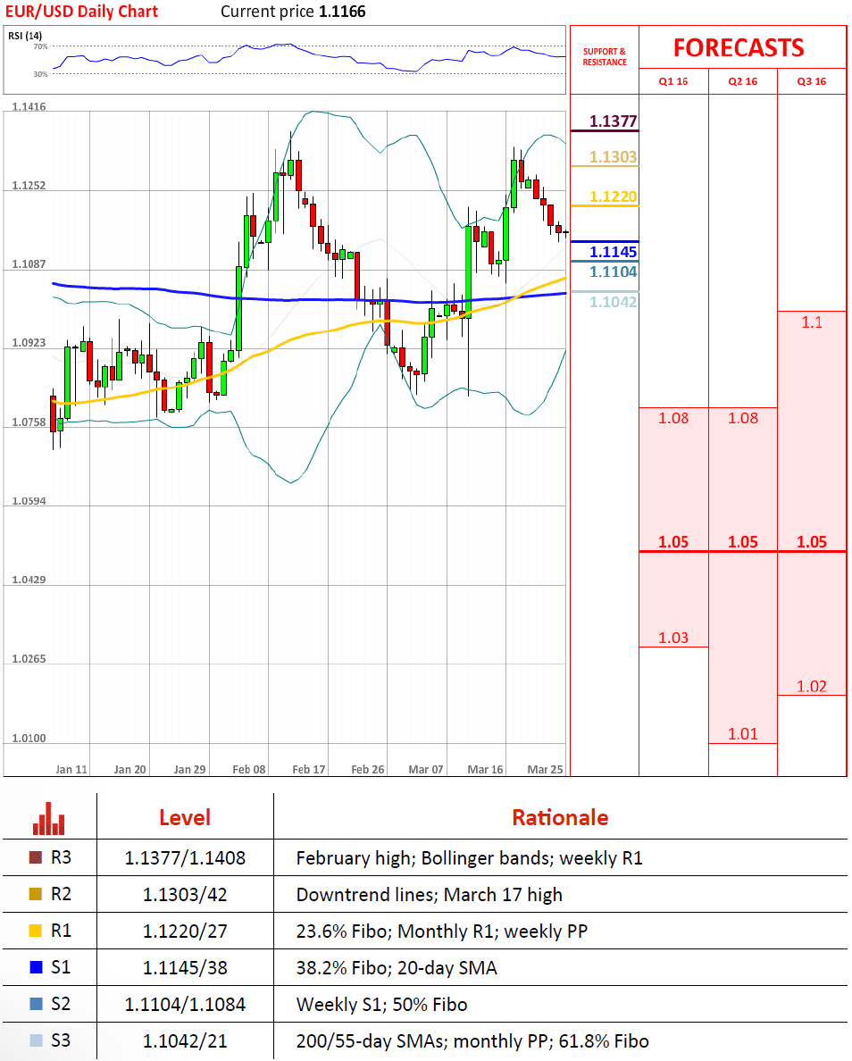Click the 1.1377 resistance level label

[614, 121]
